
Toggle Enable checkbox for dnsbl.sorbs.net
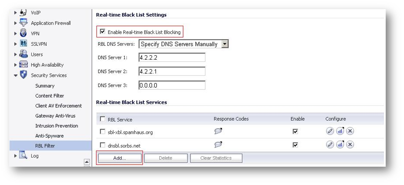point(295,145)
